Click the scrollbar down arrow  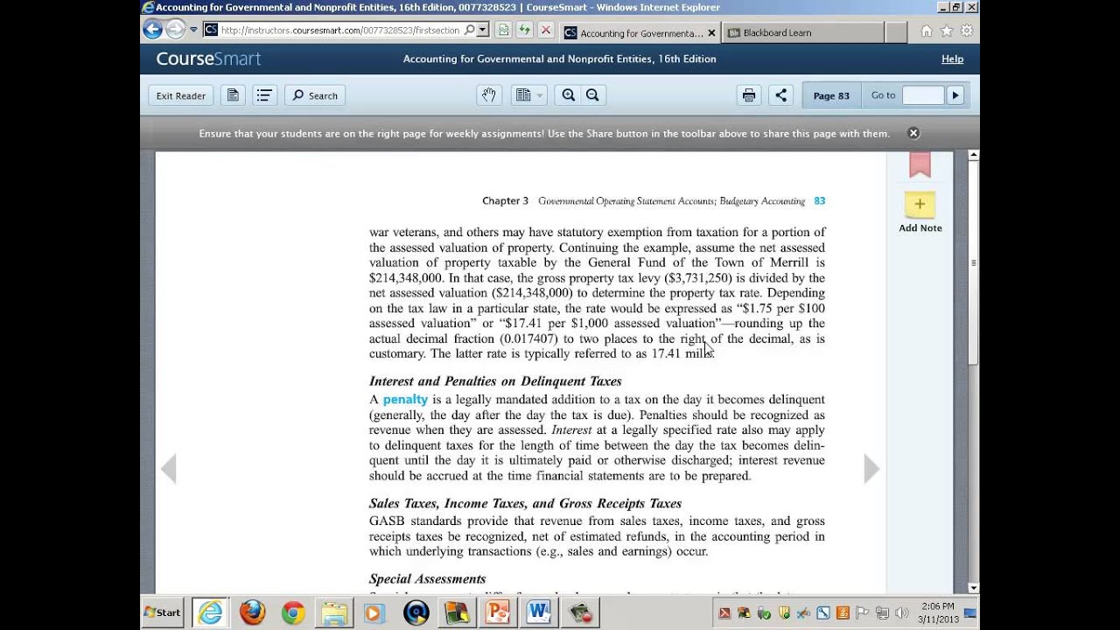974,588
